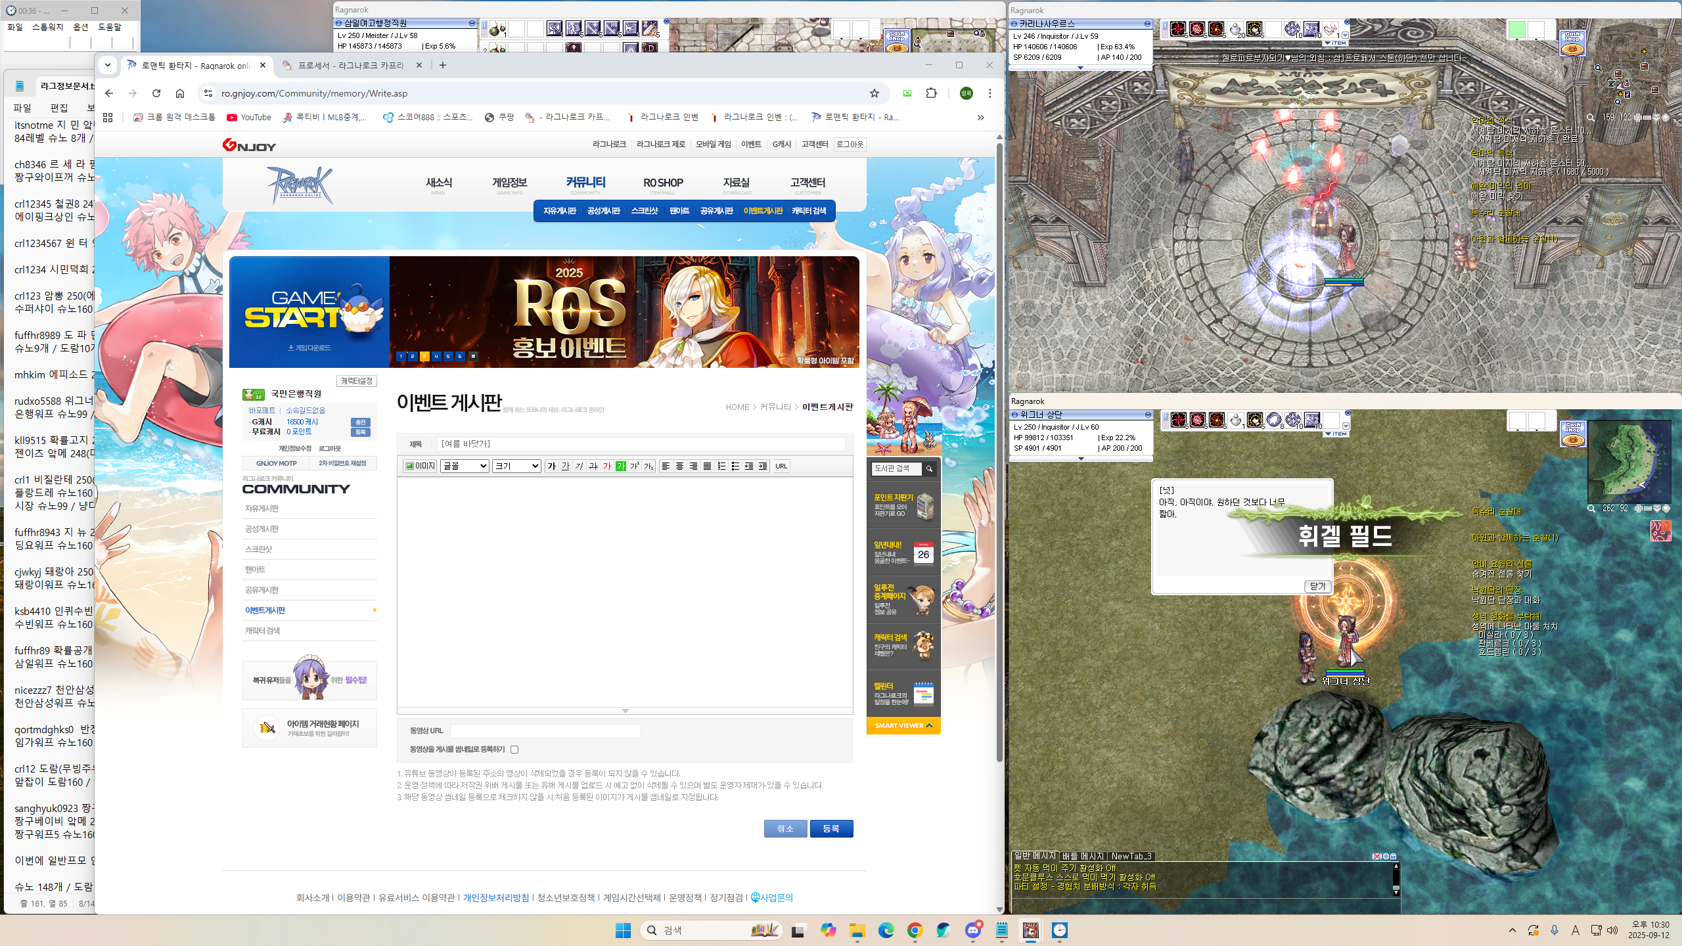Open the 옵션 menu in stopwatch window

click(80, 28)
